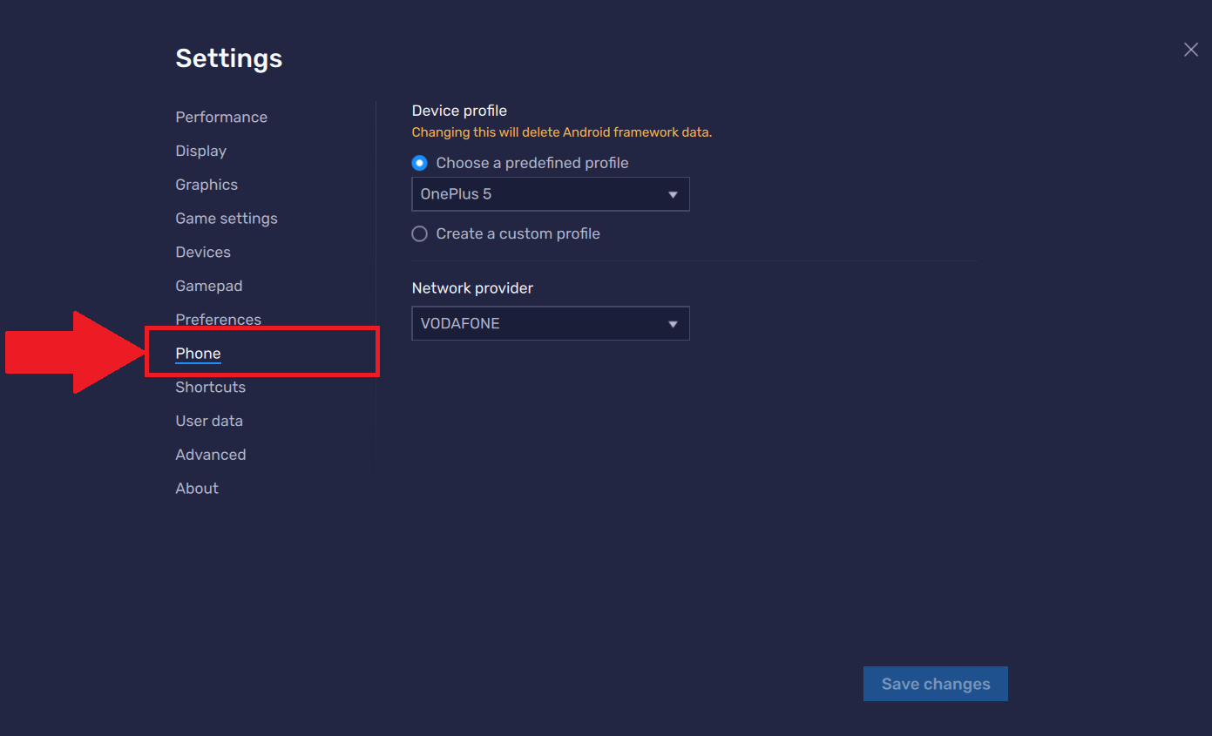Viewport: 1212px width, 736px height.
Task: Open Game settings in the sidebar
Action: click(227, 219)
